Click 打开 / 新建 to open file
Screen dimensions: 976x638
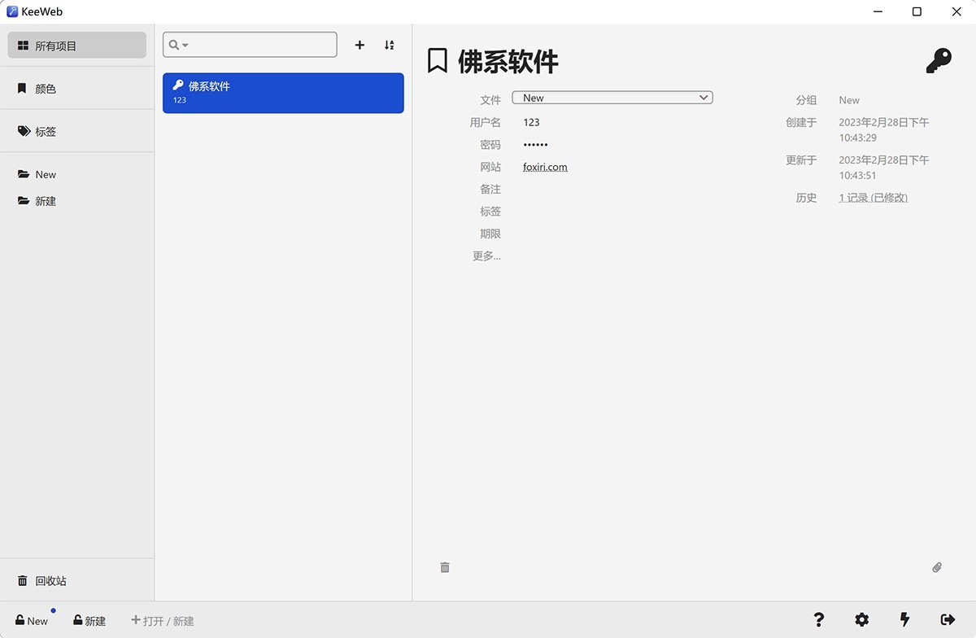point(163,621)
